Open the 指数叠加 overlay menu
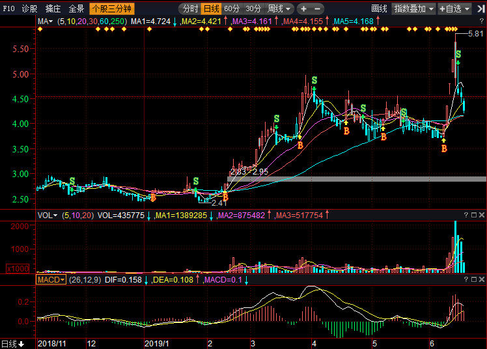487x349 pixels. [413, 9]
